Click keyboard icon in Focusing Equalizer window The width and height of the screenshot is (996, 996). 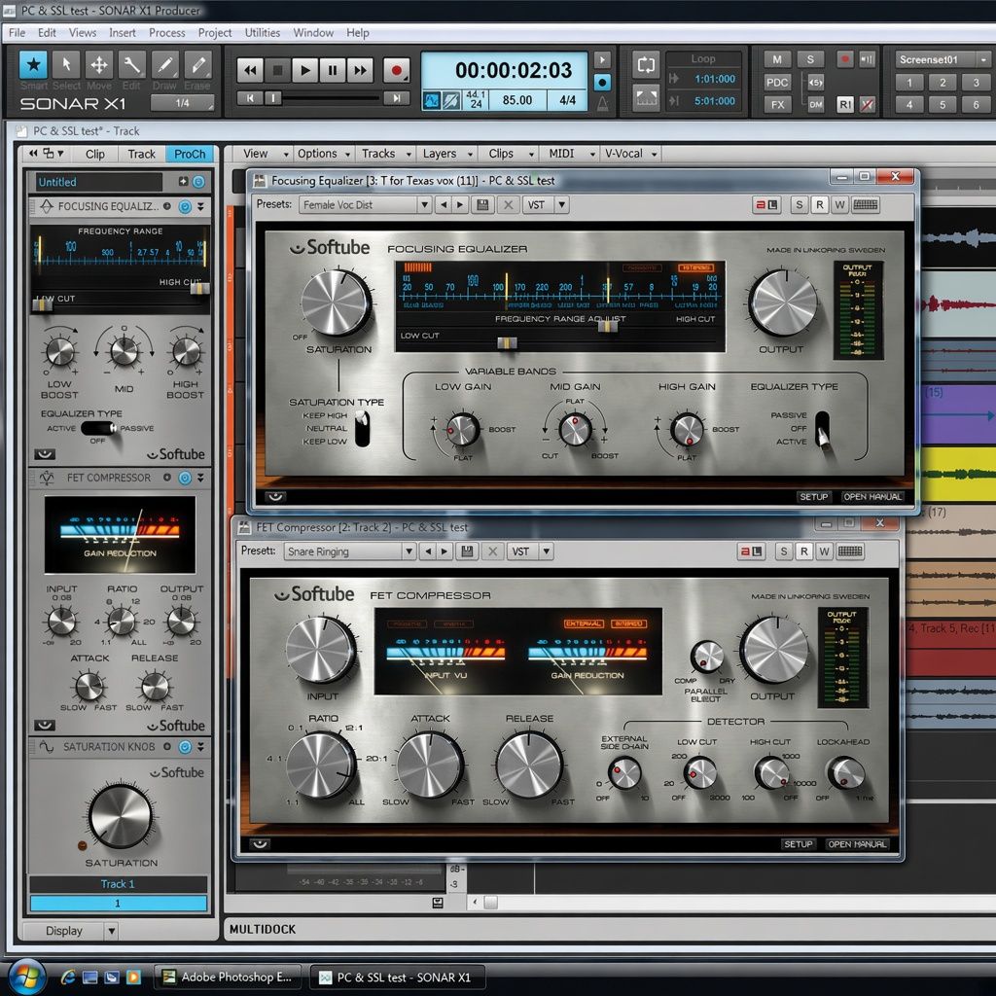865,204
